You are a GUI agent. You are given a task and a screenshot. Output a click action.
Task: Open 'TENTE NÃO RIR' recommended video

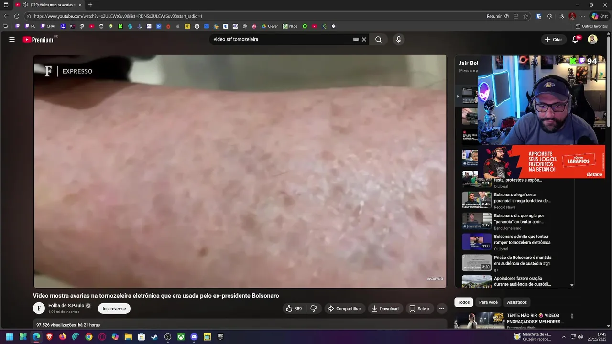tap(535, 319)
